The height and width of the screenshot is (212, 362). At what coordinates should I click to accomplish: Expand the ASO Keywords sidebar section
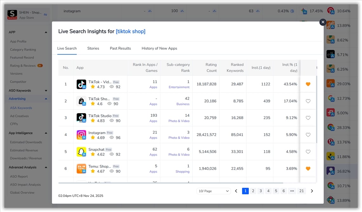click(x=46, y=91)
